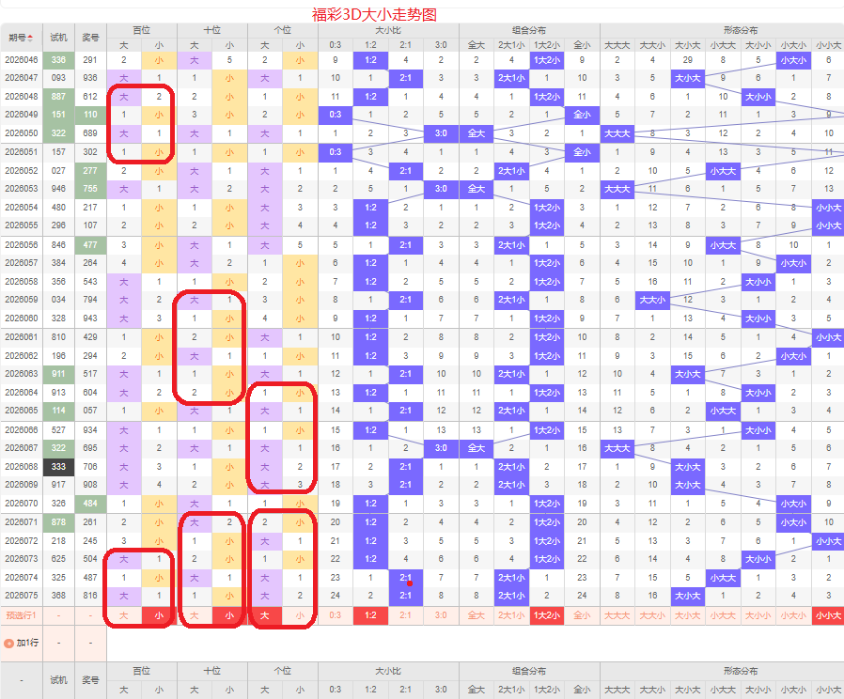Select 小大大 in the 预选行1 row
The width and height of the screenshot is (844, 699).
[723, 615]
